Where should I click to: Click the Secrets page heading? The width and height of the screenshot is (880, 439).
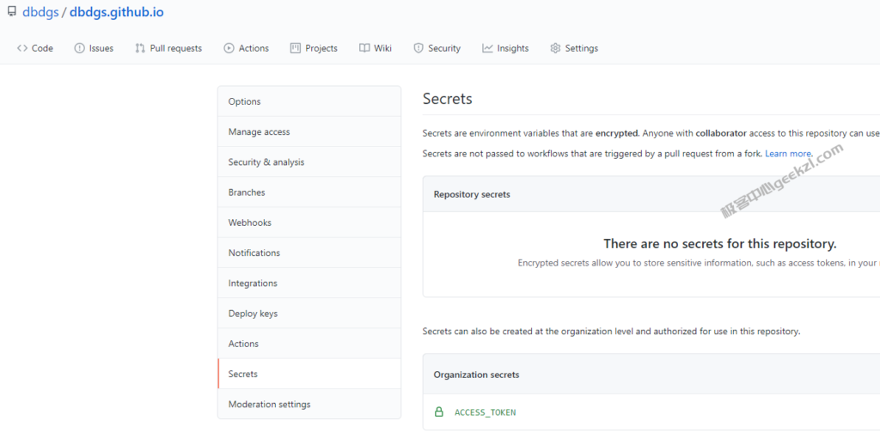click(x=447, y=99)
